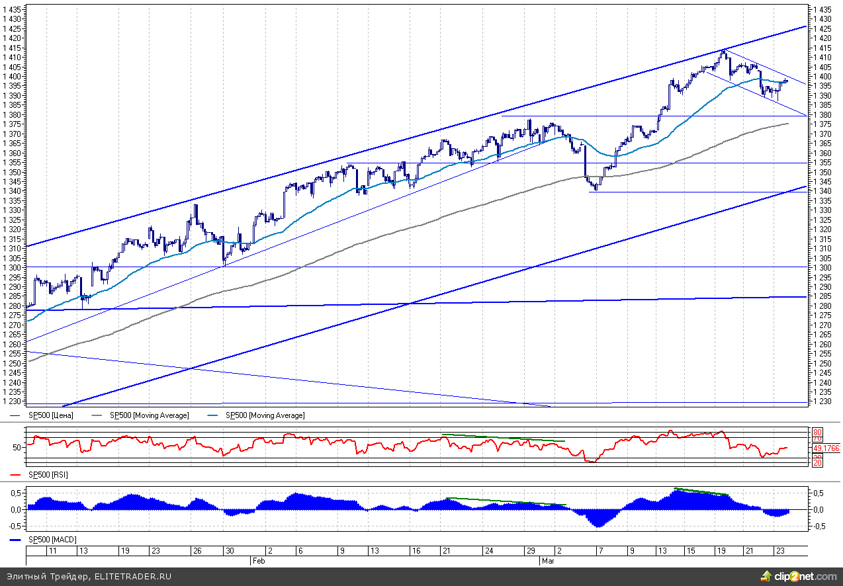Click the RSI current value 49,1766 label
Image resolution: width=843 pixels, height=586 pixels.
pos(826,448)
